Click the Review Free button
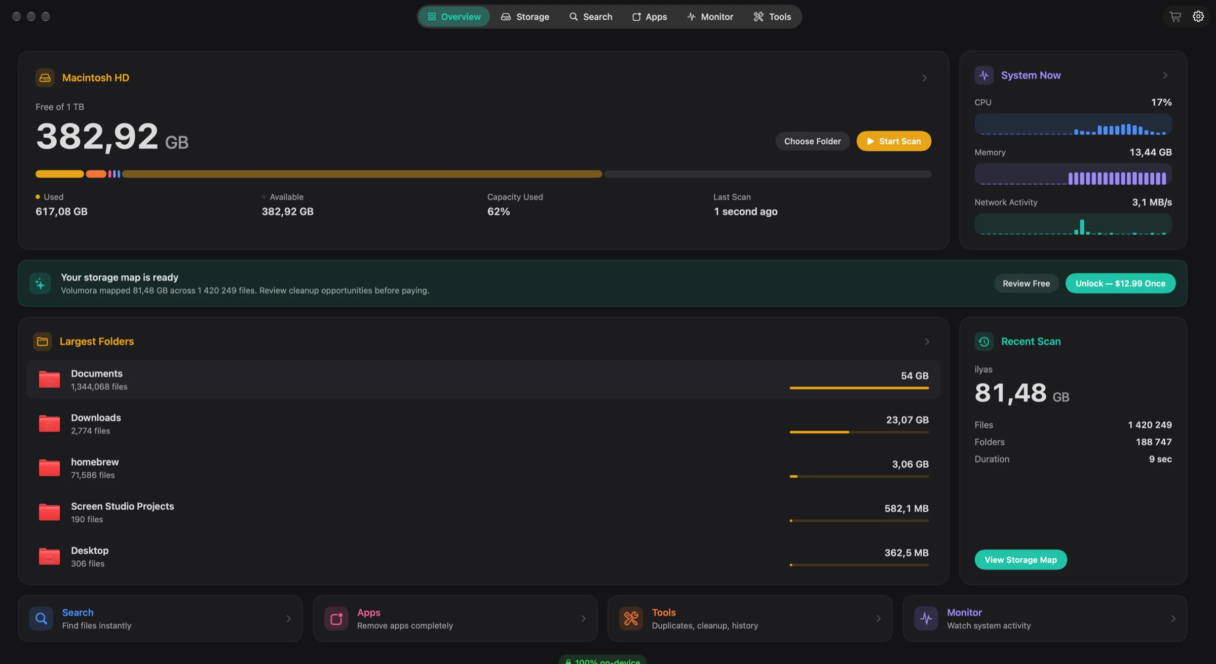Image resolution: width=1216 pixels, height=664 pixels. pyautogui.click(x=1027, y=283)
